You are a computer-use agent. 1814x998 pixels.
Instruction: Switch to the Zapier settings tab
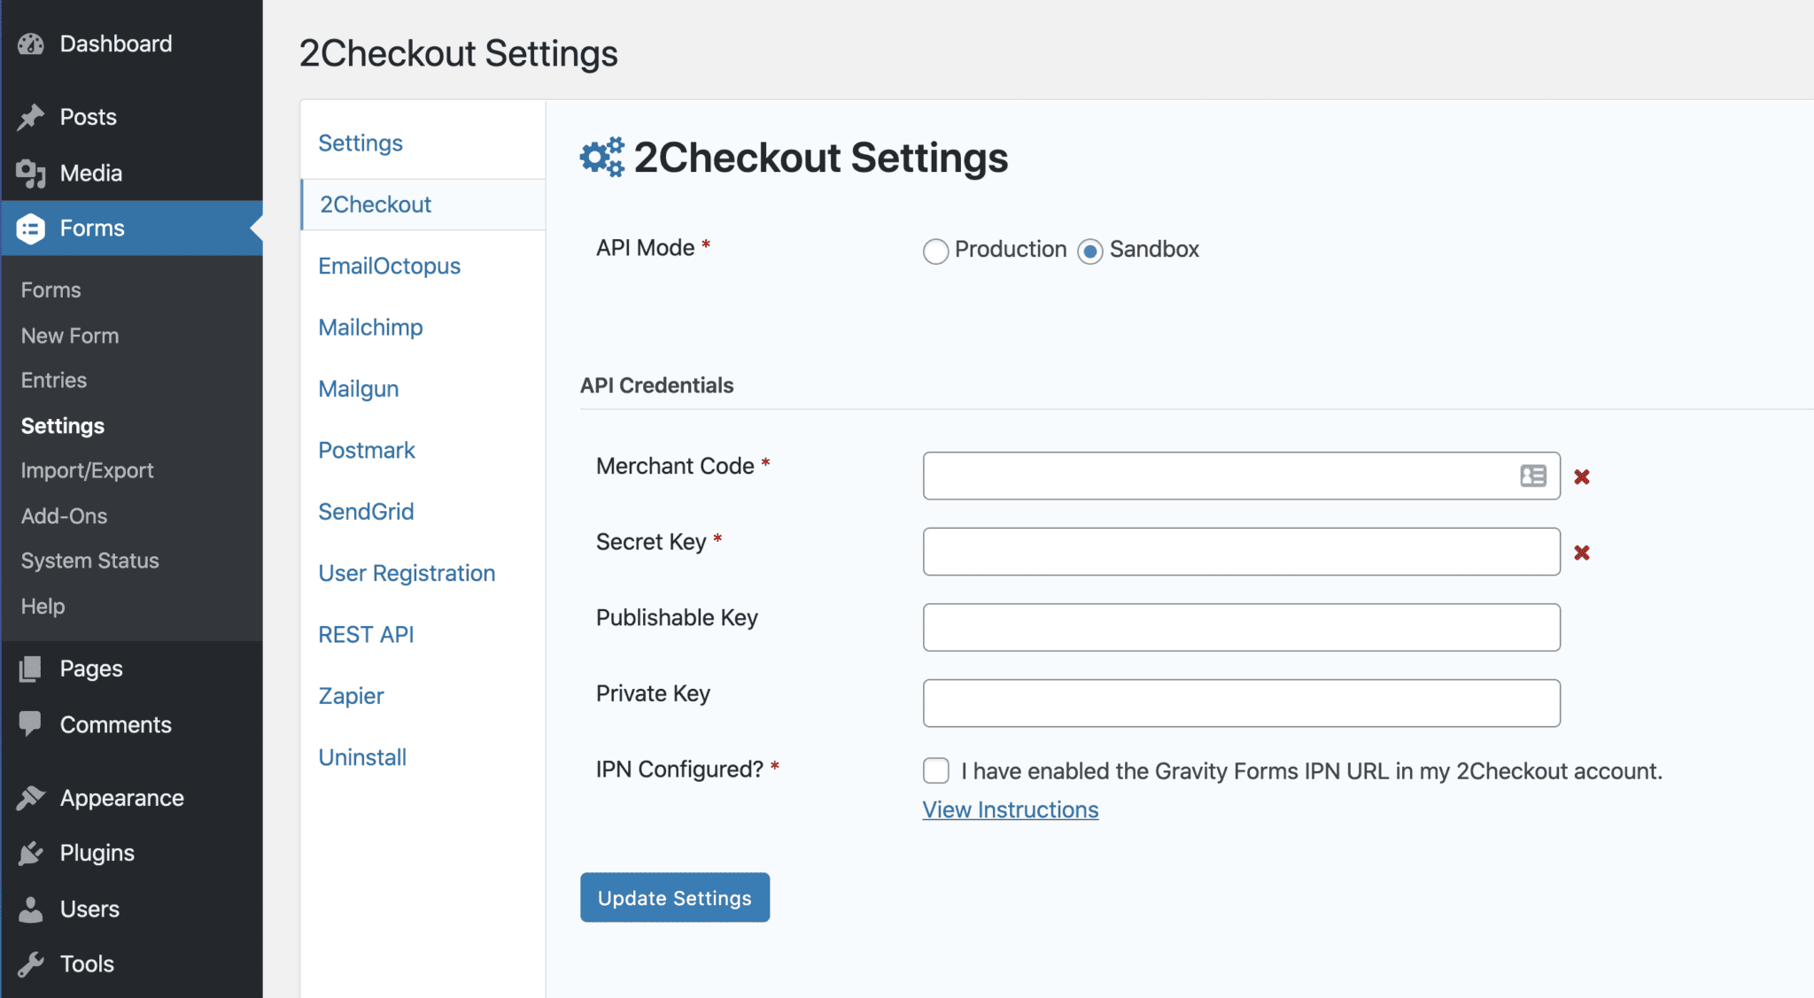pyautogui.click(x=351, y=696)
